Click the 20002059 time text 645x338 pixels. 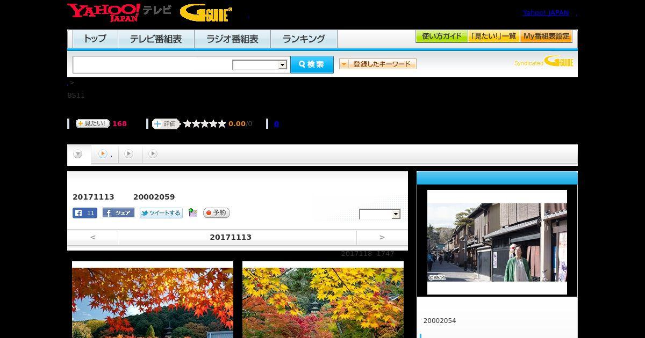point(154,197)
